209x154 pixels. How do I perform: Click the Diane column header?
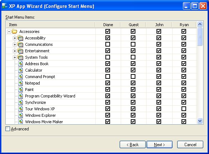pos(108,25)
